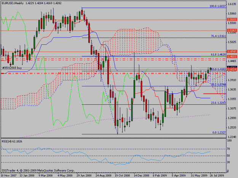The width and height of the screenshot is (238, 178).
Task: Click the EURUSD,Weekly chart title
Action: (13, 3)
